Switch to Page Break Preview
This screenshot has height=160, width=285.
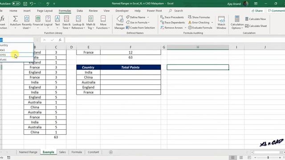pos(249,157)
